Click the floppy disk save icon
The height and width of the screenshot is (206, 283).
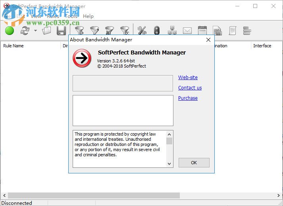coord(62,31)
